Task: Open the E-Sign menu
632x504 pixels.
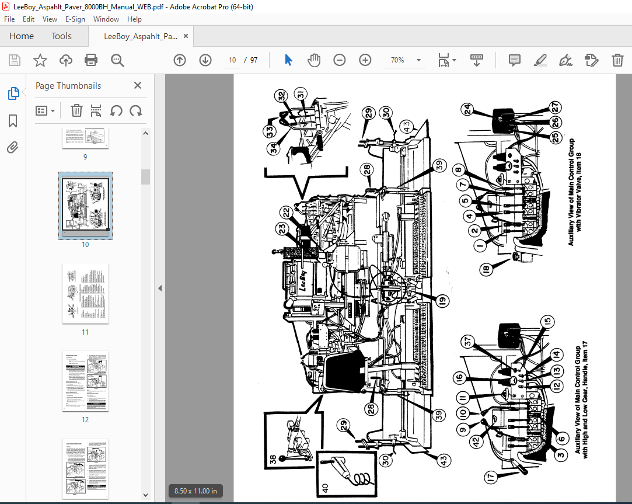Action: (75, 19)
